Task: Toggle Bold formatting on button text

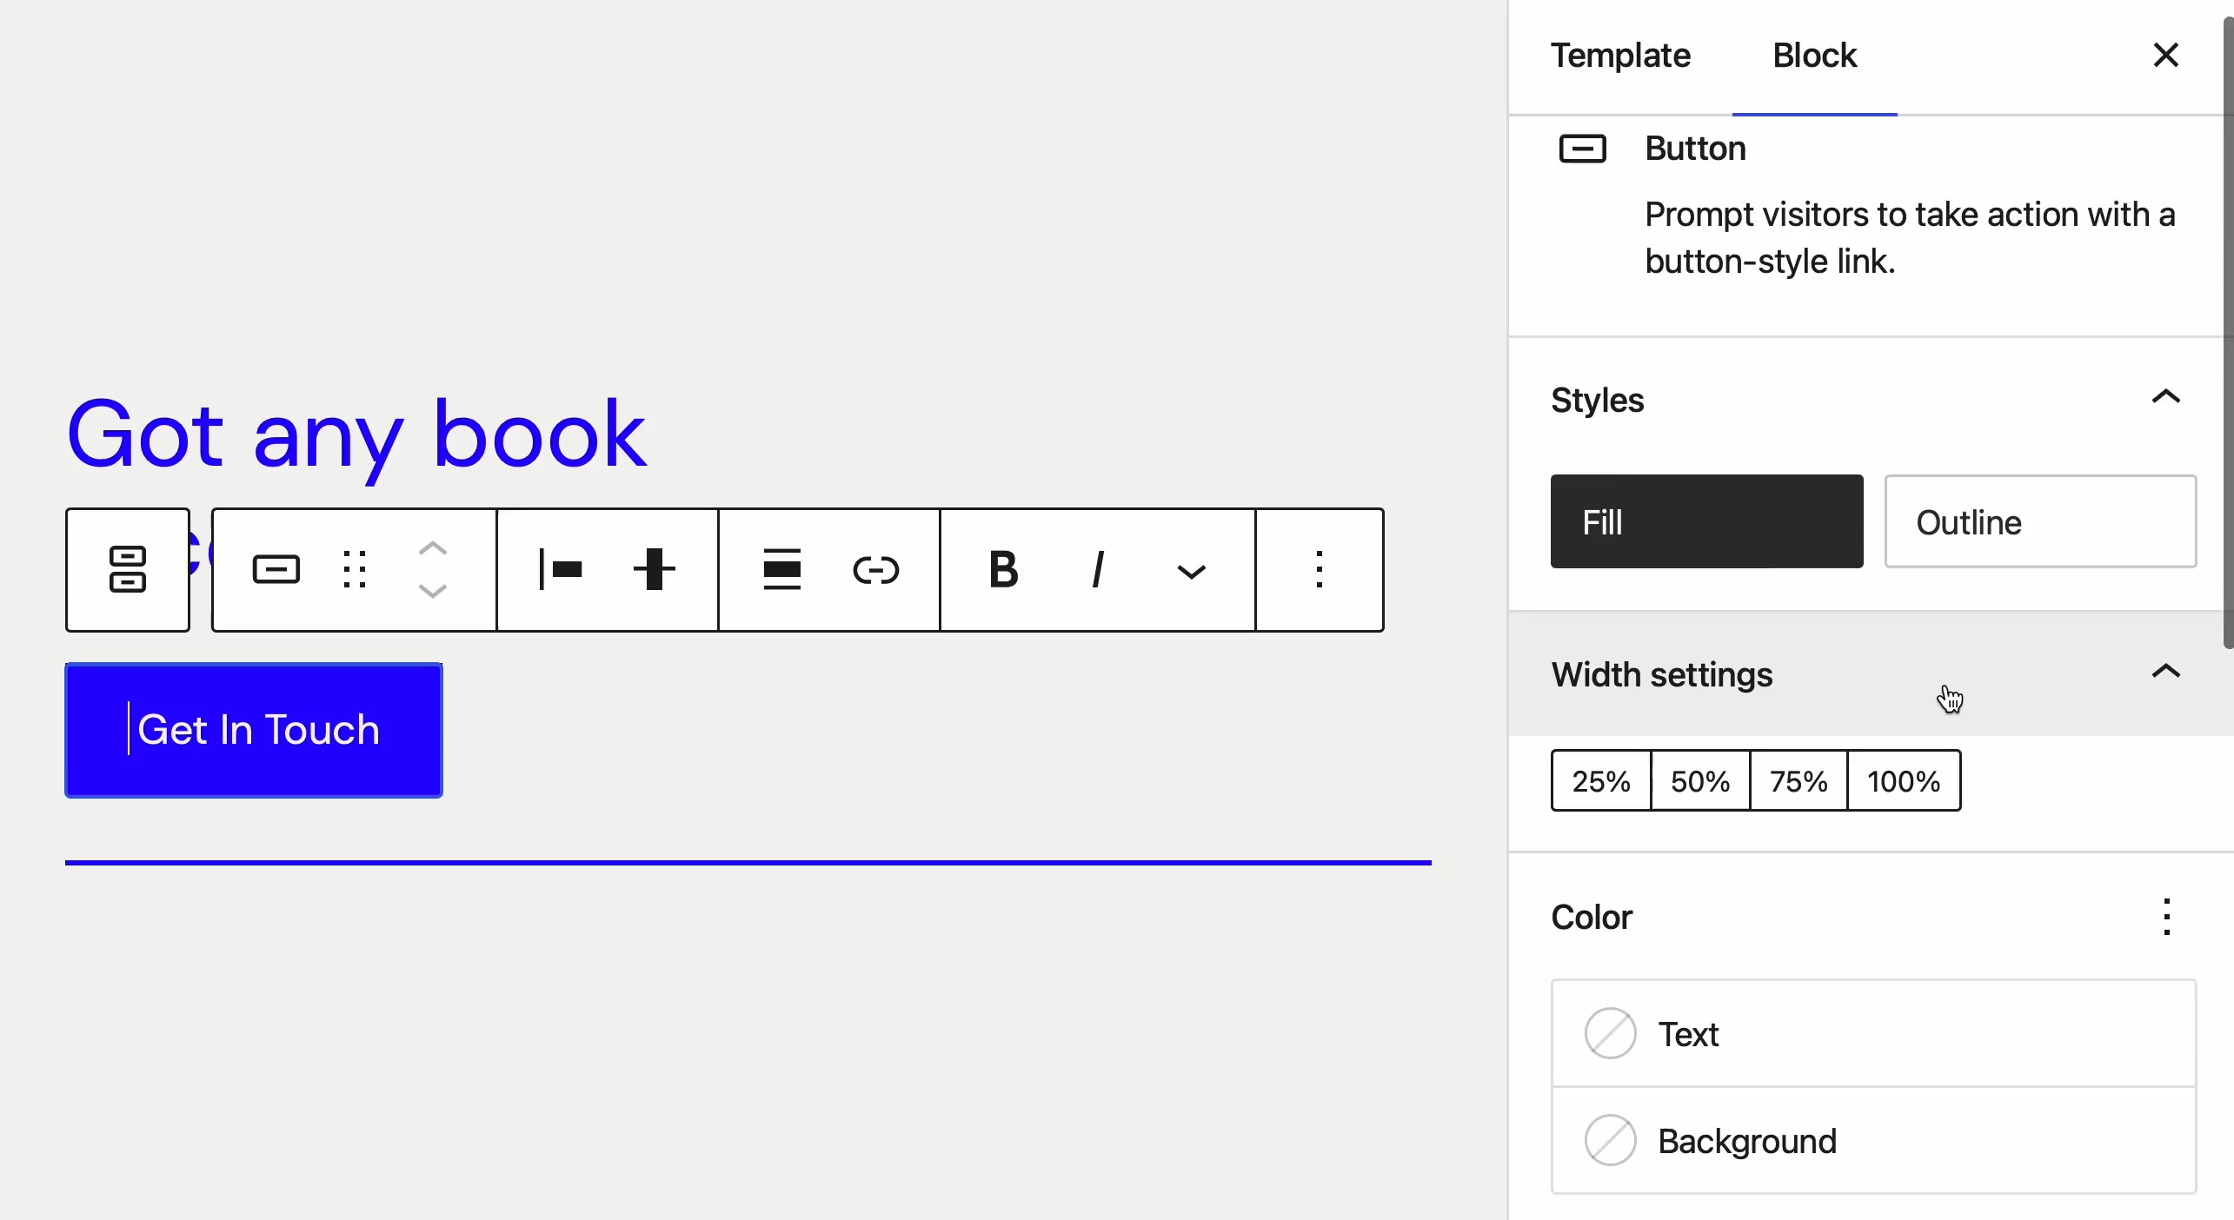Action: (996, 569)
